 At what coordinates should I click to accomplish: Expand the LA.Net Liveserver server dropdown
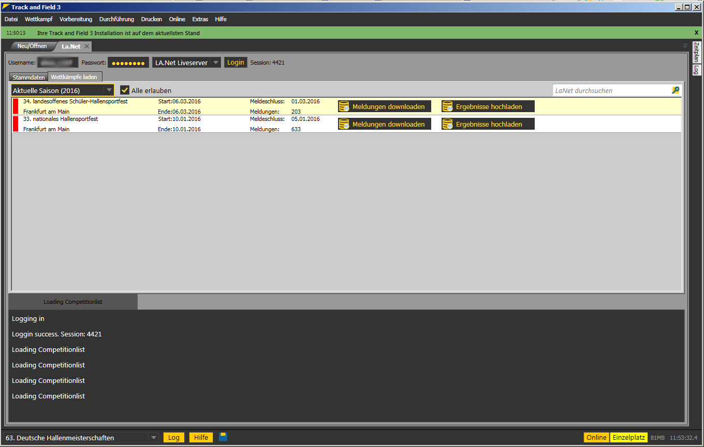coord(216,63)
